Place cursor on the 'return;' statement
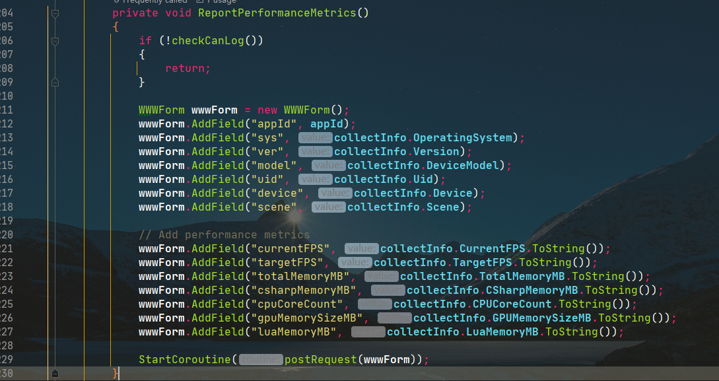Screen dimensions: 719x381 pos(188,68)
